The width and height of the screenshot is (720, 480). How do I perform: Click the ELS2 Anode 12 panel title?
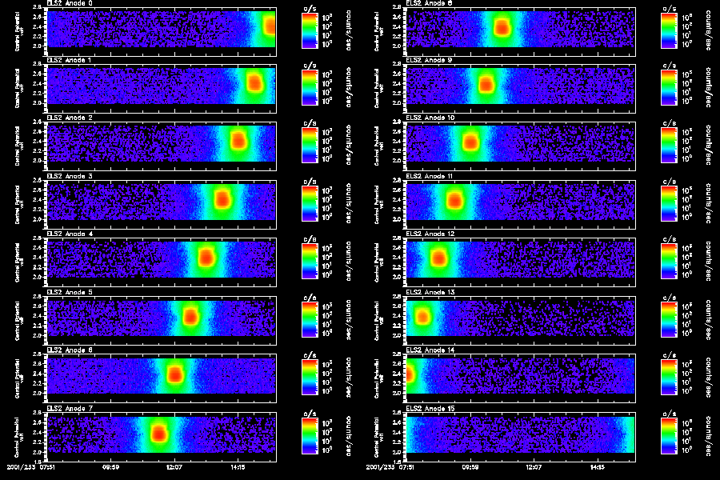[x=430, y=234]
